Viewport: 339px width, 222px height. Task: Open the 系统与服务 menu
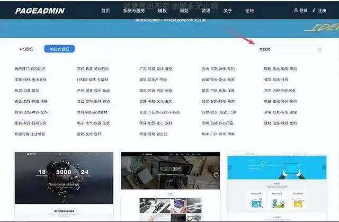[134, 11]
